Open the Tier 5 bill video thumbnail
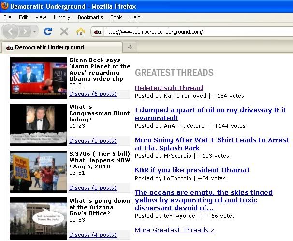This screenshot has height=241, width=293. 38,171
